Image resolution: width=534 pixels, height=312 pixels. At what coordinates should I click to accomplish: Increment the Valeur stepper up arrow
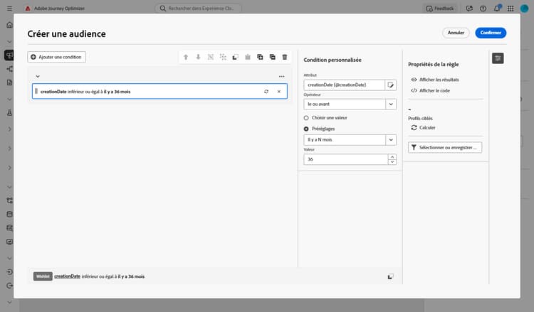(x=392, y=157)
